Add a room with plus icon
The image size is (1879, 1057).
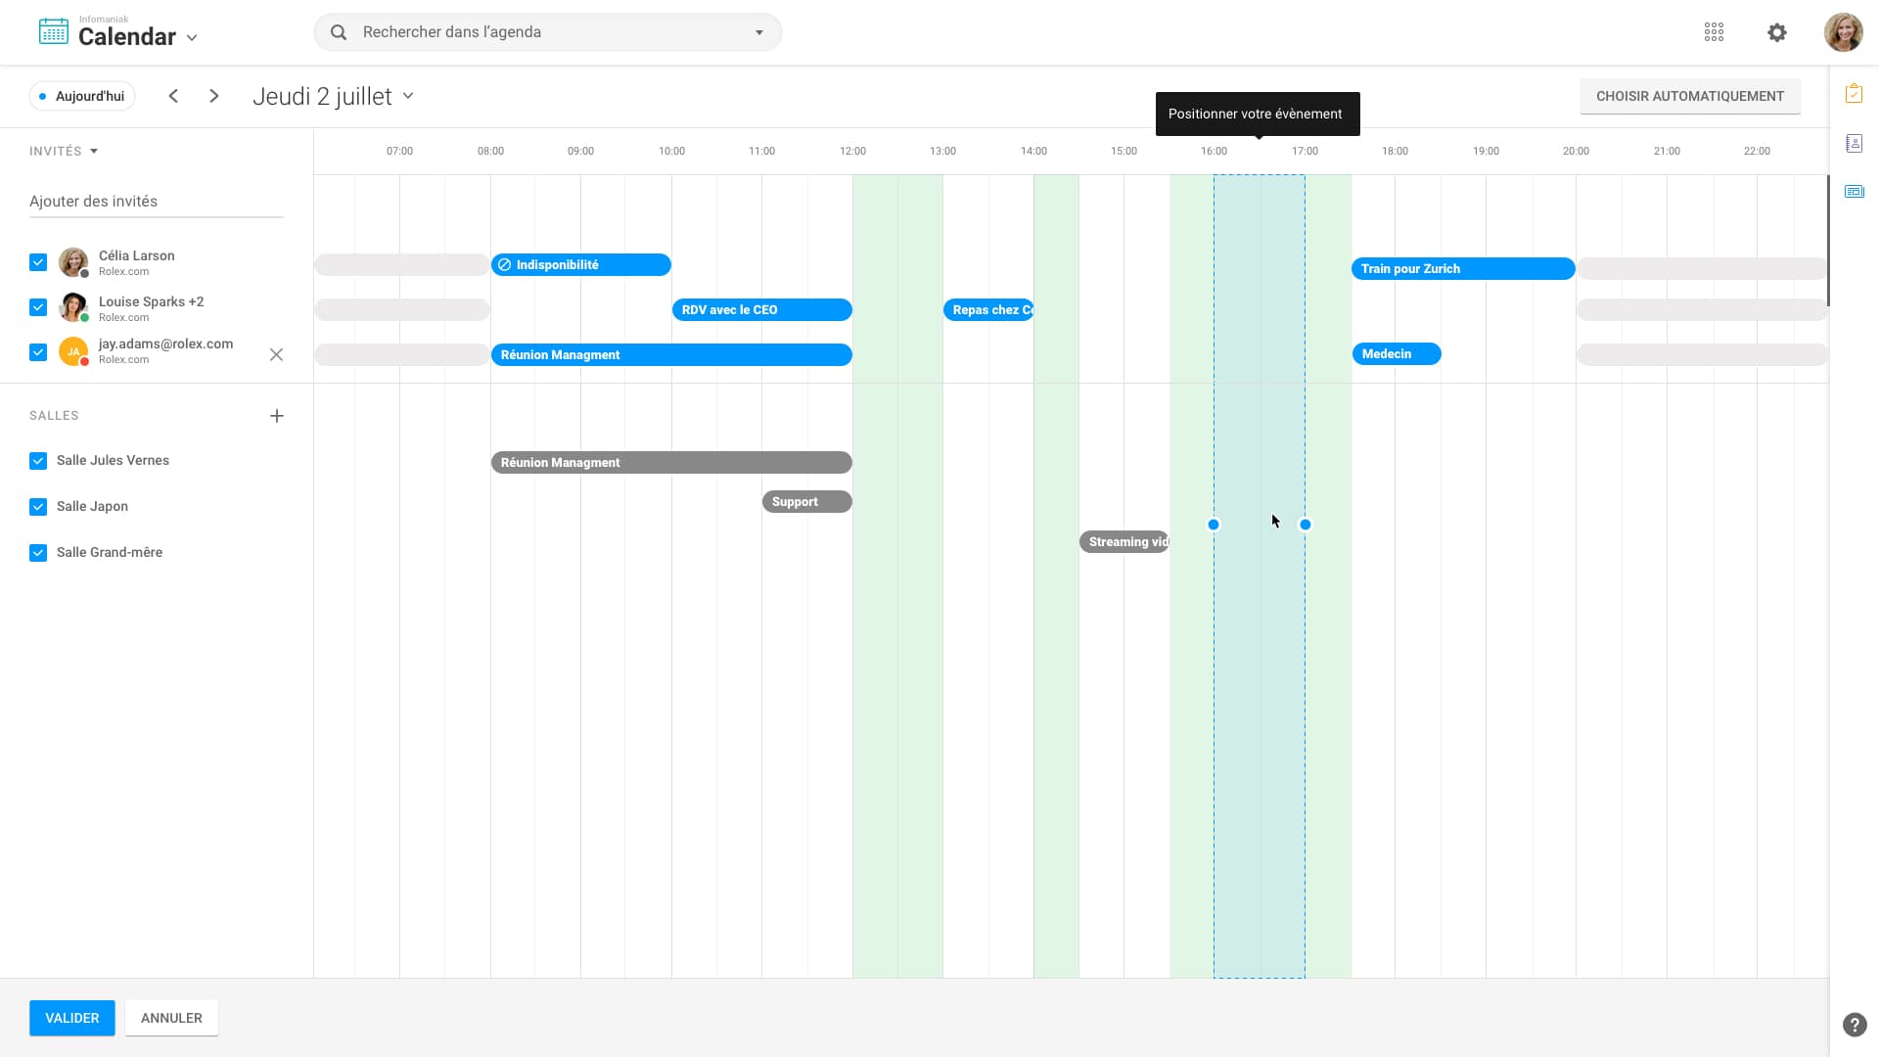point(277,416)
